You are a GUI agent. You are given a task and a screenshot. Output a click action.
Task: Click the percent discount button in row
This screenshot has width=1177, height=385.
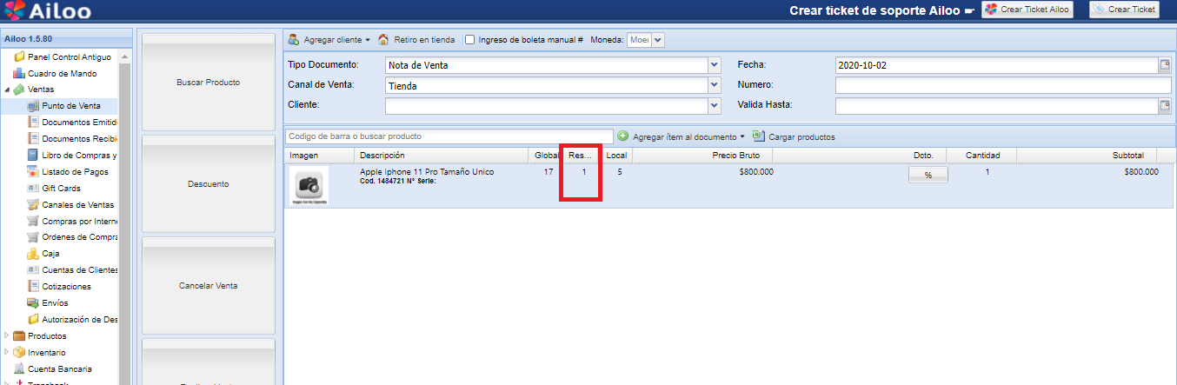pos(928,175)
